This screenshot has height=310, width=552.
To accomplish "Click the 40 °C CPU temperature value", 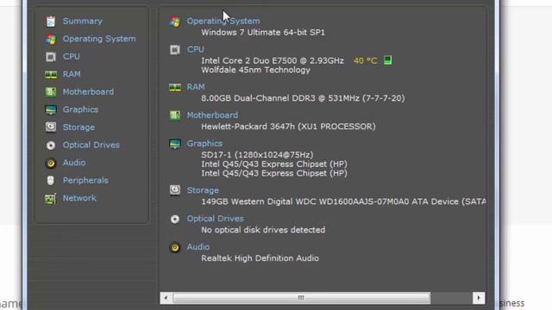I will 366,60.
